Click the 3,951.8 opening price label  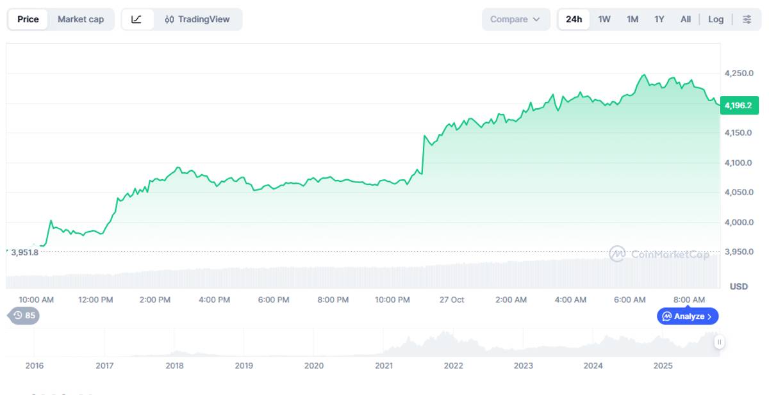(x=25, y=252)
